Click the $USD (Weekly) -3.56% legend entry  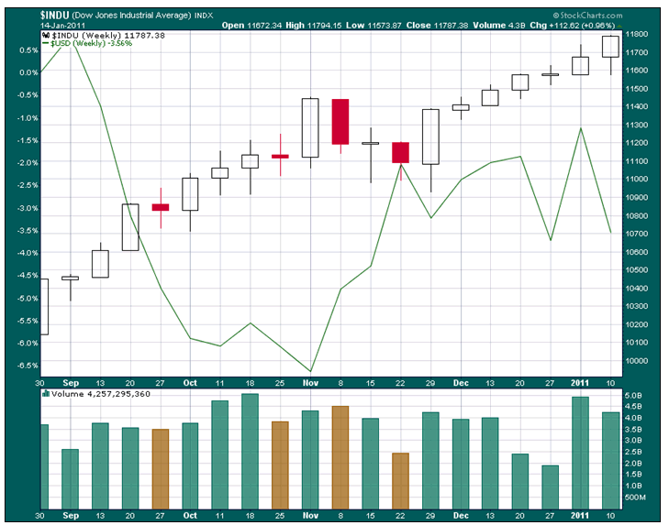pyautogui.click(x=91, y=43)
